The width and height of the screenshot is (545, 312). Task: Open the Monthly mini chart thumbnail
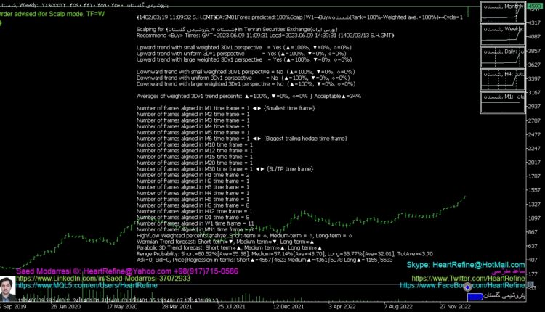502,14
